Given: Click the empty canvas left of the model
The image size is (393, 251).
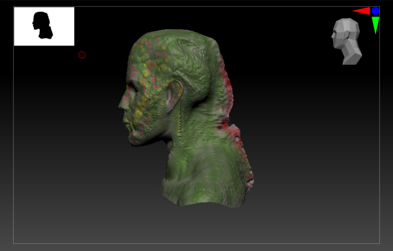Looking at the screenshot, I should click(63, 141).
